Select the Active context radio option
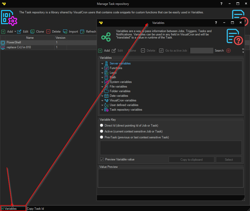This screenshot has height=211, width=250. click(102, 131)
